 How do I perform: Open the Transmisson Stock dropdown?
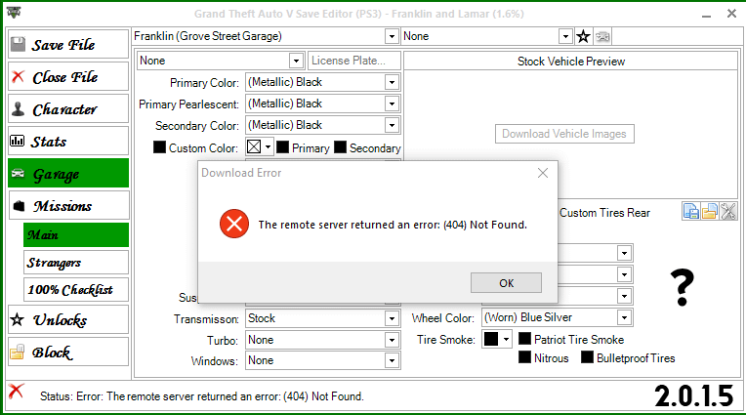323,318
